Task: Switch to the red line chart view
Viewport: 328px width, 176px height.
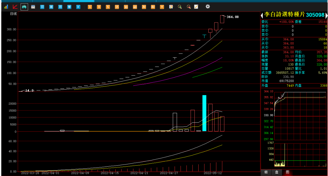Action: point(15,7)
